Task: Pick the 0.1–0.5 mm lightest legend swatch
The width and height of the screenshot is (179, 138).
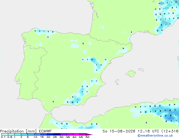Action: click(x=5, y=134)
